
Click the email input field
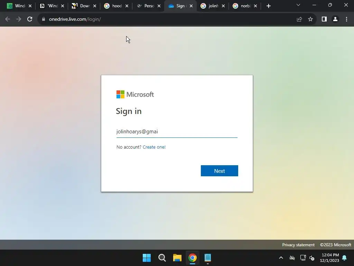177,132
